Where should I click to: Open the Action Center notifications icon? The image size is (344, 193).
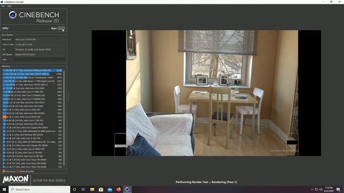338,189
